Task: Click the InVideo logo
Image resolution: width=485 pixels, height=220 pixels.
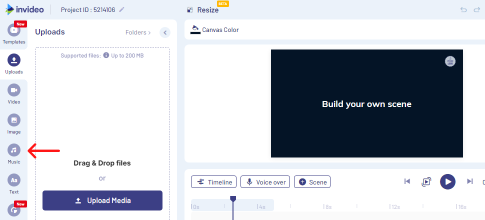Action: 24,9
